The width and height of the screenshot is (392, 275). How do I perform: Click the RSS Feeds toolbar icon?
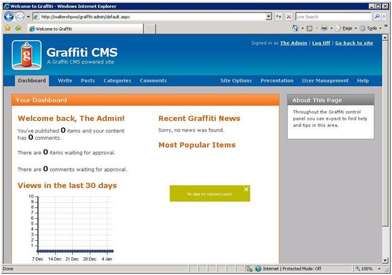tap(310, 29)
